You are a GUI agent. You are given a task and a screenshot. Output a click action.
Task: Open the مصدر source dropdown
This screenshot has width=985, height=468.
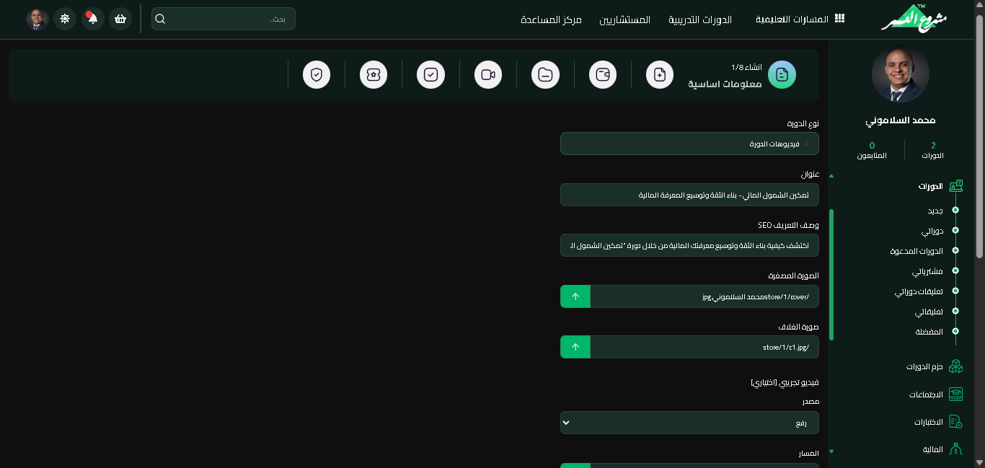(x=689, y=423)
